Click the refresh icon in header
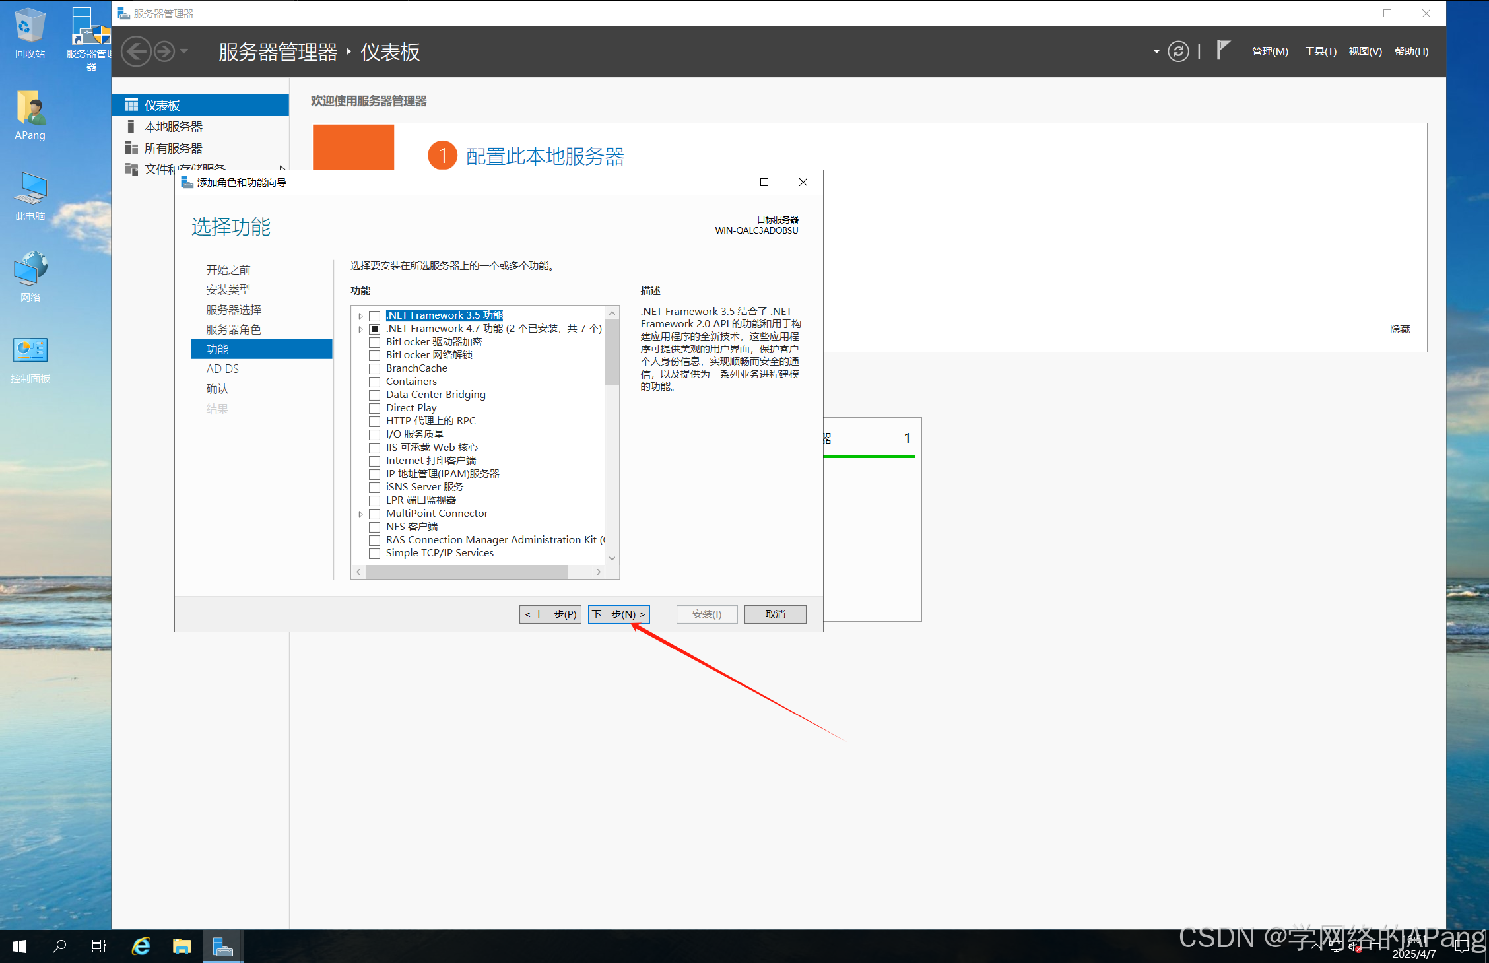This screenshot has height=963, width=1489. coord(1178,51)
